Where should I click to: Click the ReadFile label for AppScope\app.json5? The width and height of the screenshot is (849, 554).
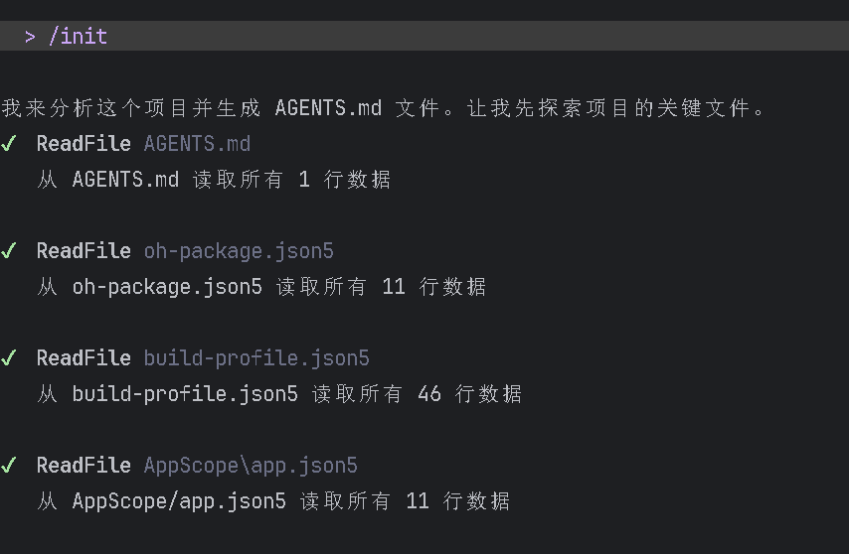84,466
